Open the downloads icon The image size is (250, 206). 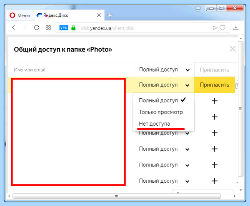(x=236, y=28)
